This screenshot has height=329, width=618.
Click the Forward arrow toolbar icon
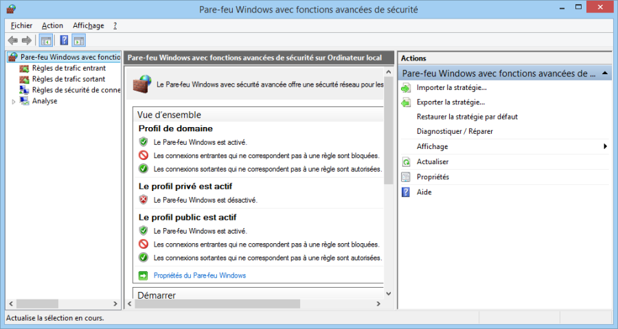coord(26,41)
